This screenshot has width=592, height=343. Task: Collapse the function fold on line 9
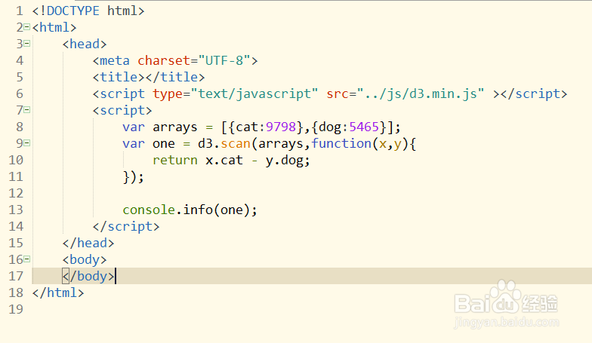click(x=27, y=143)
